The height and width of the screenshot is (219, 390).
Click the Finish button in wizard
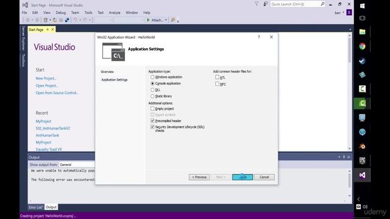pyautogui.click(x=243, y=177)
